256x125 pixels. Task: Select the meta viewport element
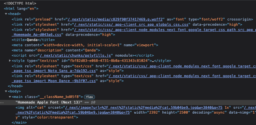pyautogui.click(x=85, y=45)
